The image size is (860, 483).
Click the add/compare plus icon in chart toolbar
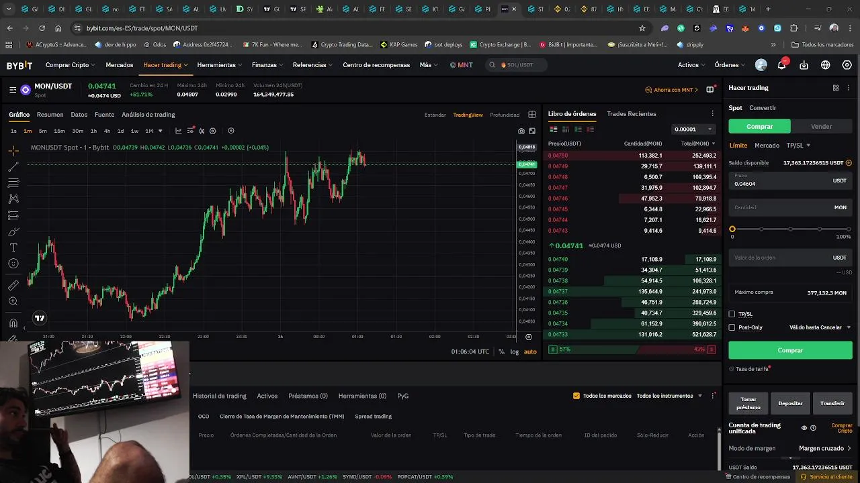[231, 131]
